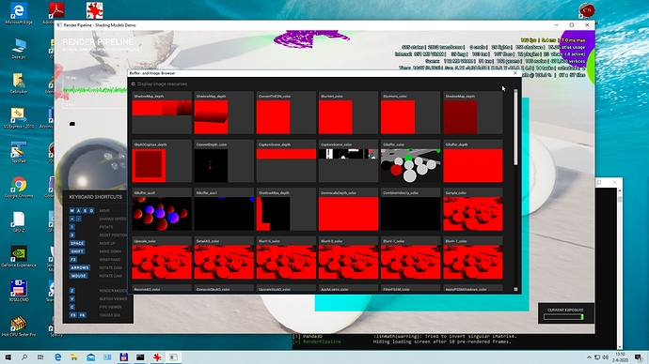Open TOTALCMD desktop shortcut
The image size is (649, 364).
click(x=18, y=291)
